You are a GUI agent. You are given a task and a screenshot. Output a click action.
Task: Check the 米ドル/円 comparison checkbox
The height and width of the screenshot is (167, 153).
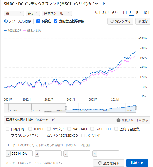click(x=83, y=135)
